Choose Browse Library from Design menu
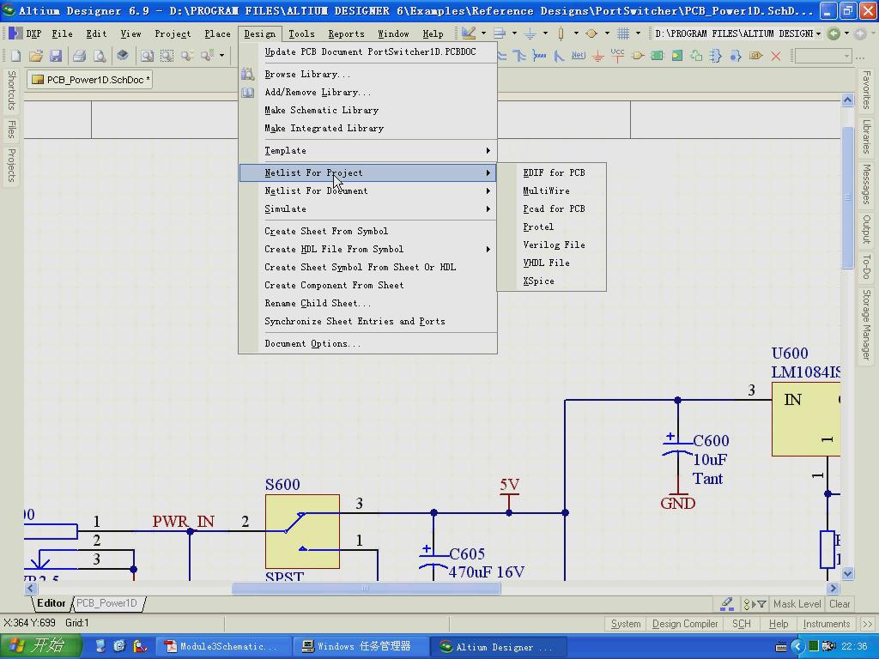The width and height of the screenshot is (879, 659). pos(368,74)
